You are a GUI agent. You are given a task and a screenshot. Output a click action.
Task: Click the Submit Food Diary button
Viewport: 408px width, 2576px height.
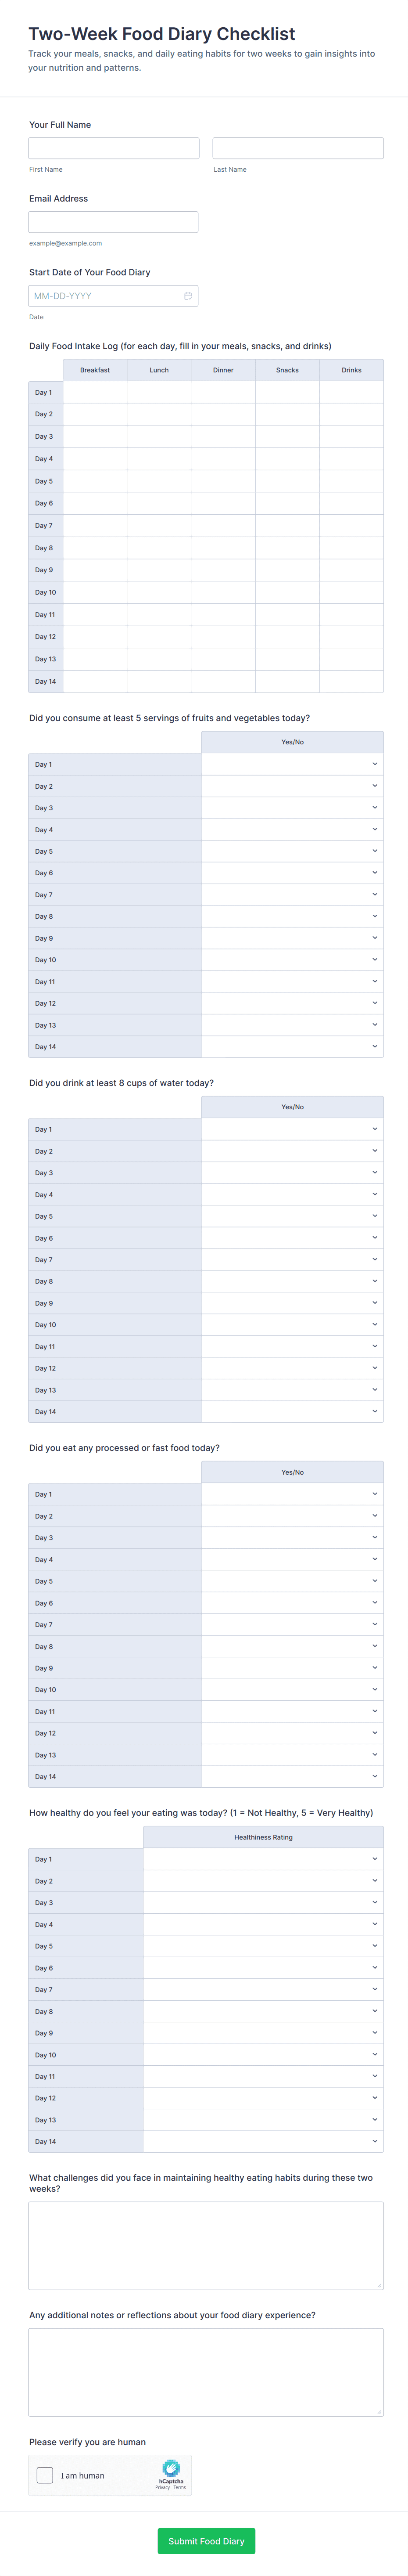(206, 2541)
